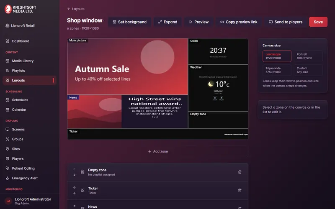
Task: Open Lioncroft Retail organization
Action: coord(20,25)
